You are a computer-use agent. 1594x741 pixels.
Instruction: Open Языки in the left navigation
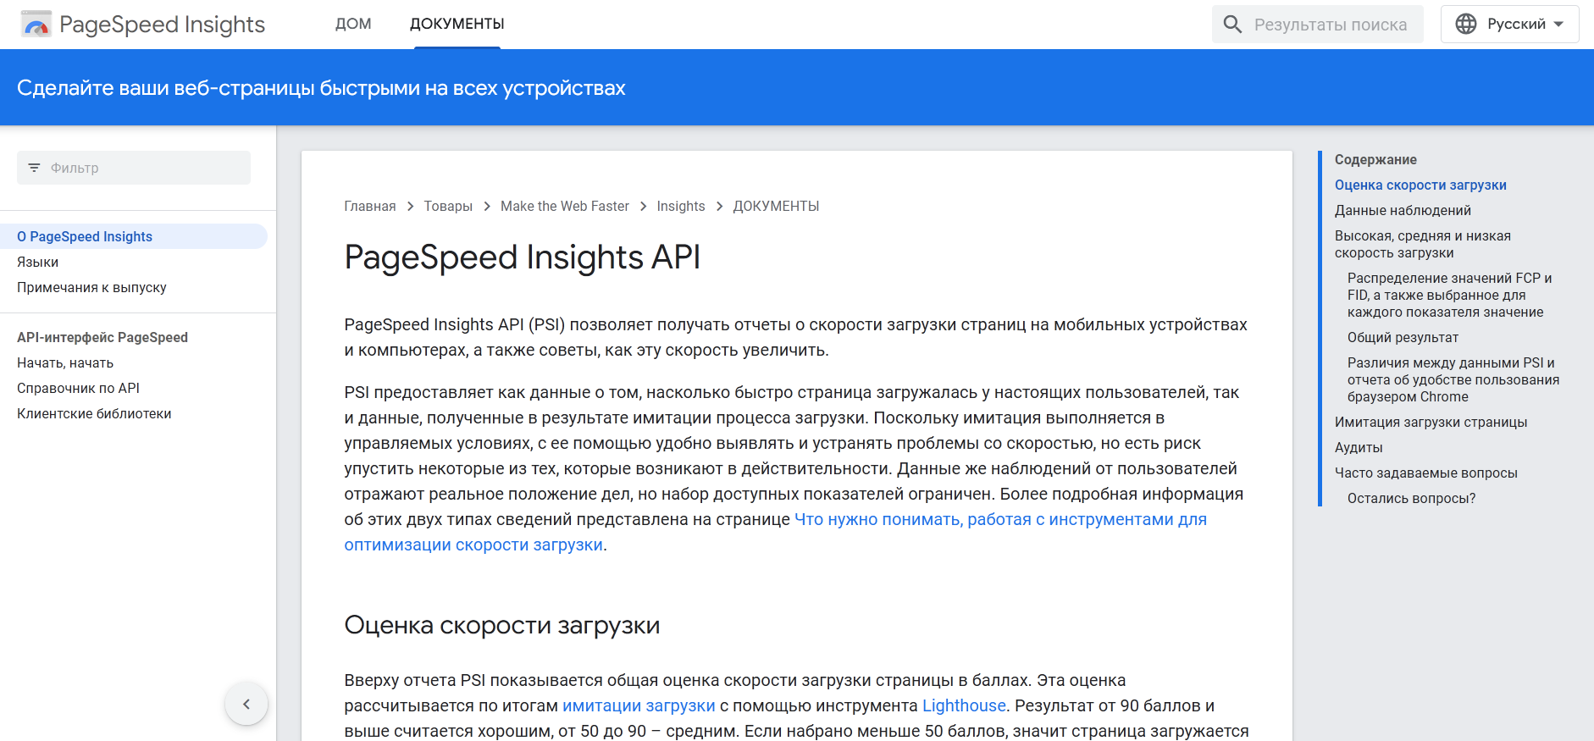click(x=38, y=262)
